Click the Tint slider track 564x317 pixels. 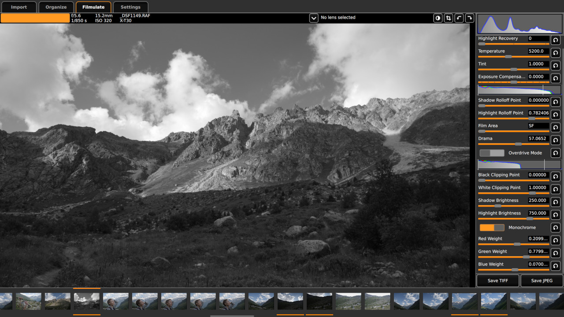(514, 70)
